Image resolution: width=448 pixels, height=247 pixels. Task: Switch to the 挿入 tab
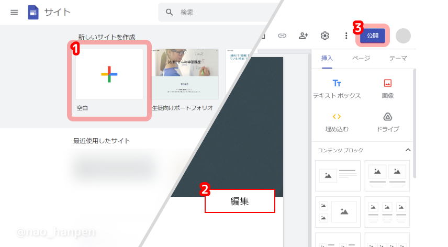pos(327,58)
